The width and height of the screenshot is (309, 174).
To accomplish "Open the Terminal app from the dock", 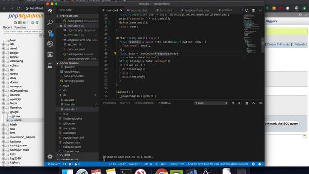I will (126, 172).
